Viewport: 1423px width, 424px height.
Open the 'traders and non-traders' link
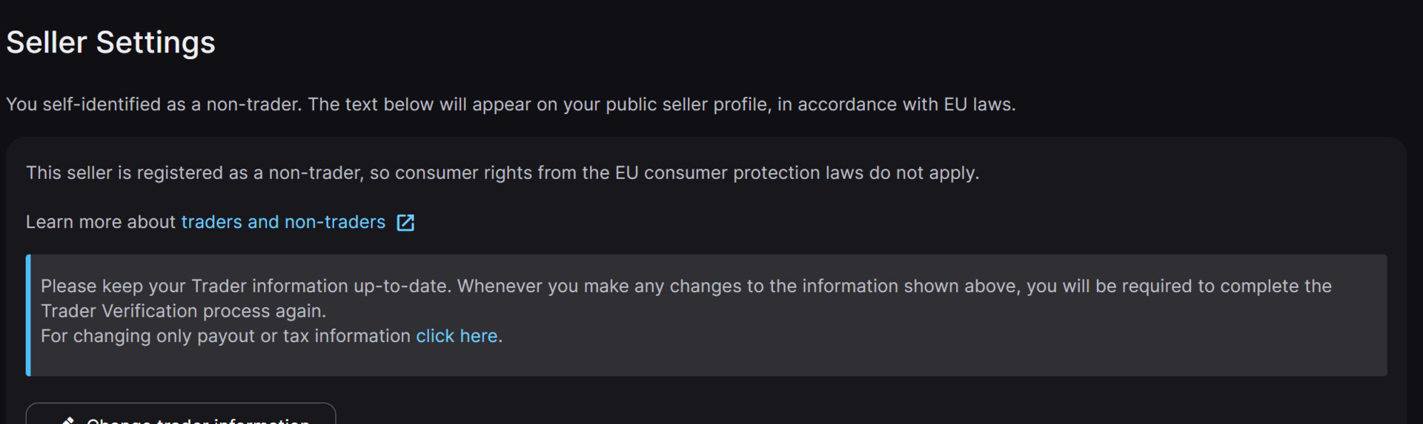(283, 222)
